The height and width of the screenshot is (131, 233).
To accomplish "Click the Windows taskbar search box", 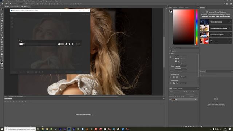I will click(x=20, y=129).
